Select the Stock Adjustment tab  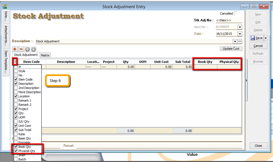[x=25, y=55]
